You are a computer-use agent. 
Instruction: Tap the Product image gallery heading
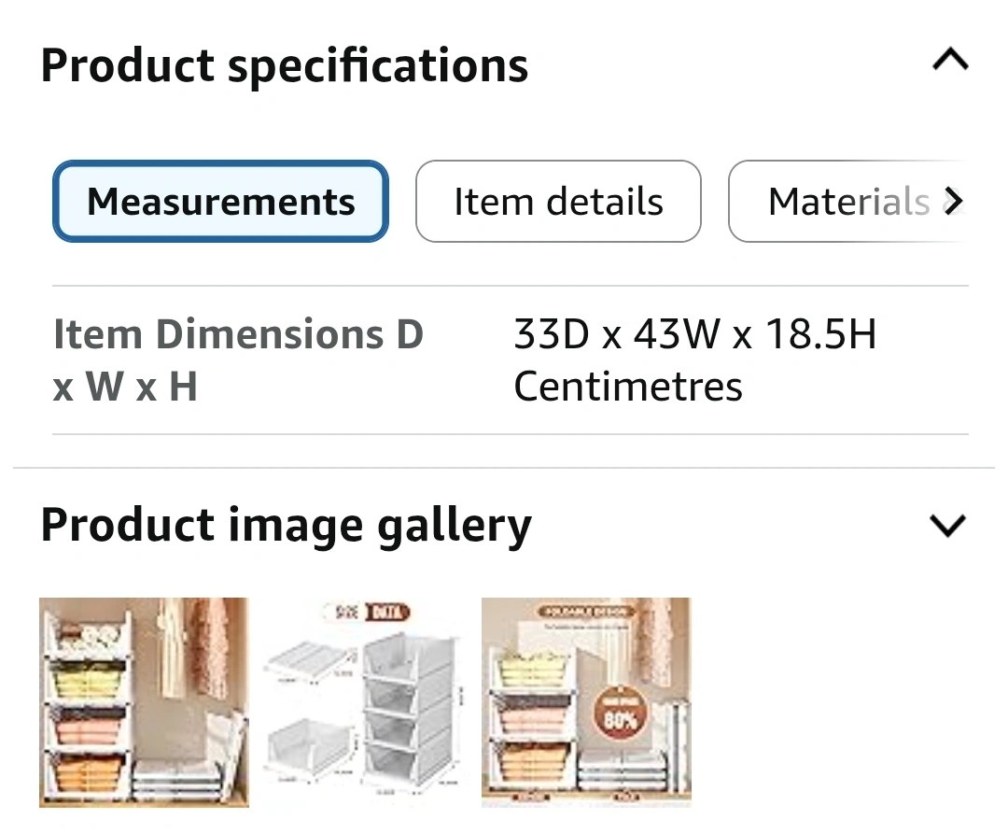(x=286, y=525)
